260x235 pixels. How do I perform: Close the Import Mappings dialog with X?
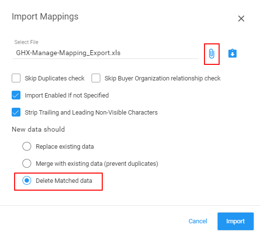coord(241,19)
